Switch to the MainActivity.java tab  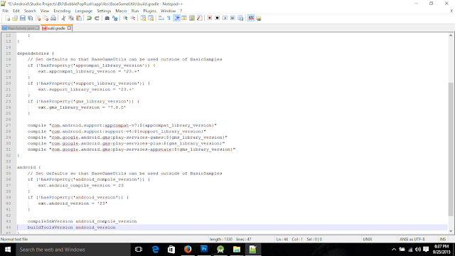click(x=21, y=28)
